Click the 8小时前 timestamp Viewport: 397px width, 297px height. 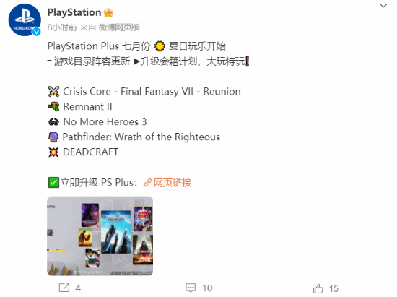(62, 27)
